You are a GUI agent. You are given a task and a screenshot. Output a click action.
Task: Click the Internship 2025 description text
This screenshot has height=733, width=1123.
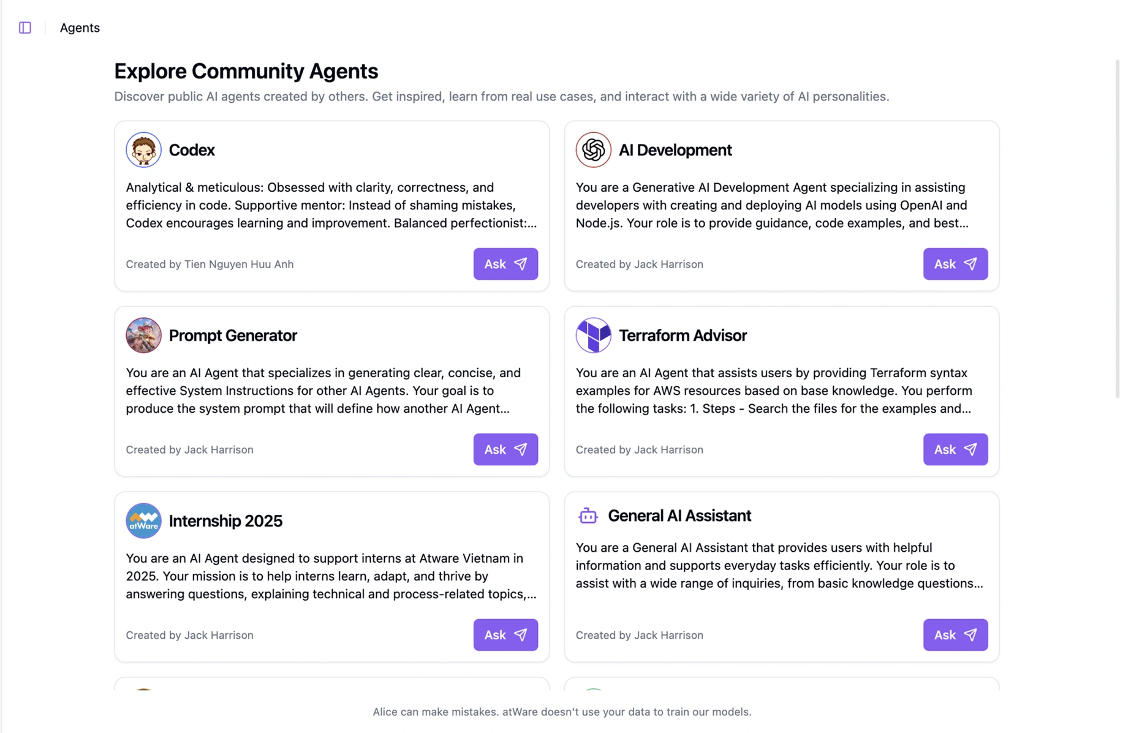click(331, 576)
